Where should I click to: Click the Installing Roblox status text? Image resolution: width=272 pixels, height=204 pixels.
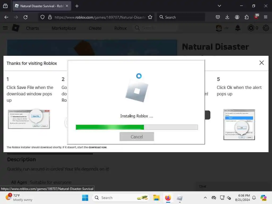pos(137,116)
